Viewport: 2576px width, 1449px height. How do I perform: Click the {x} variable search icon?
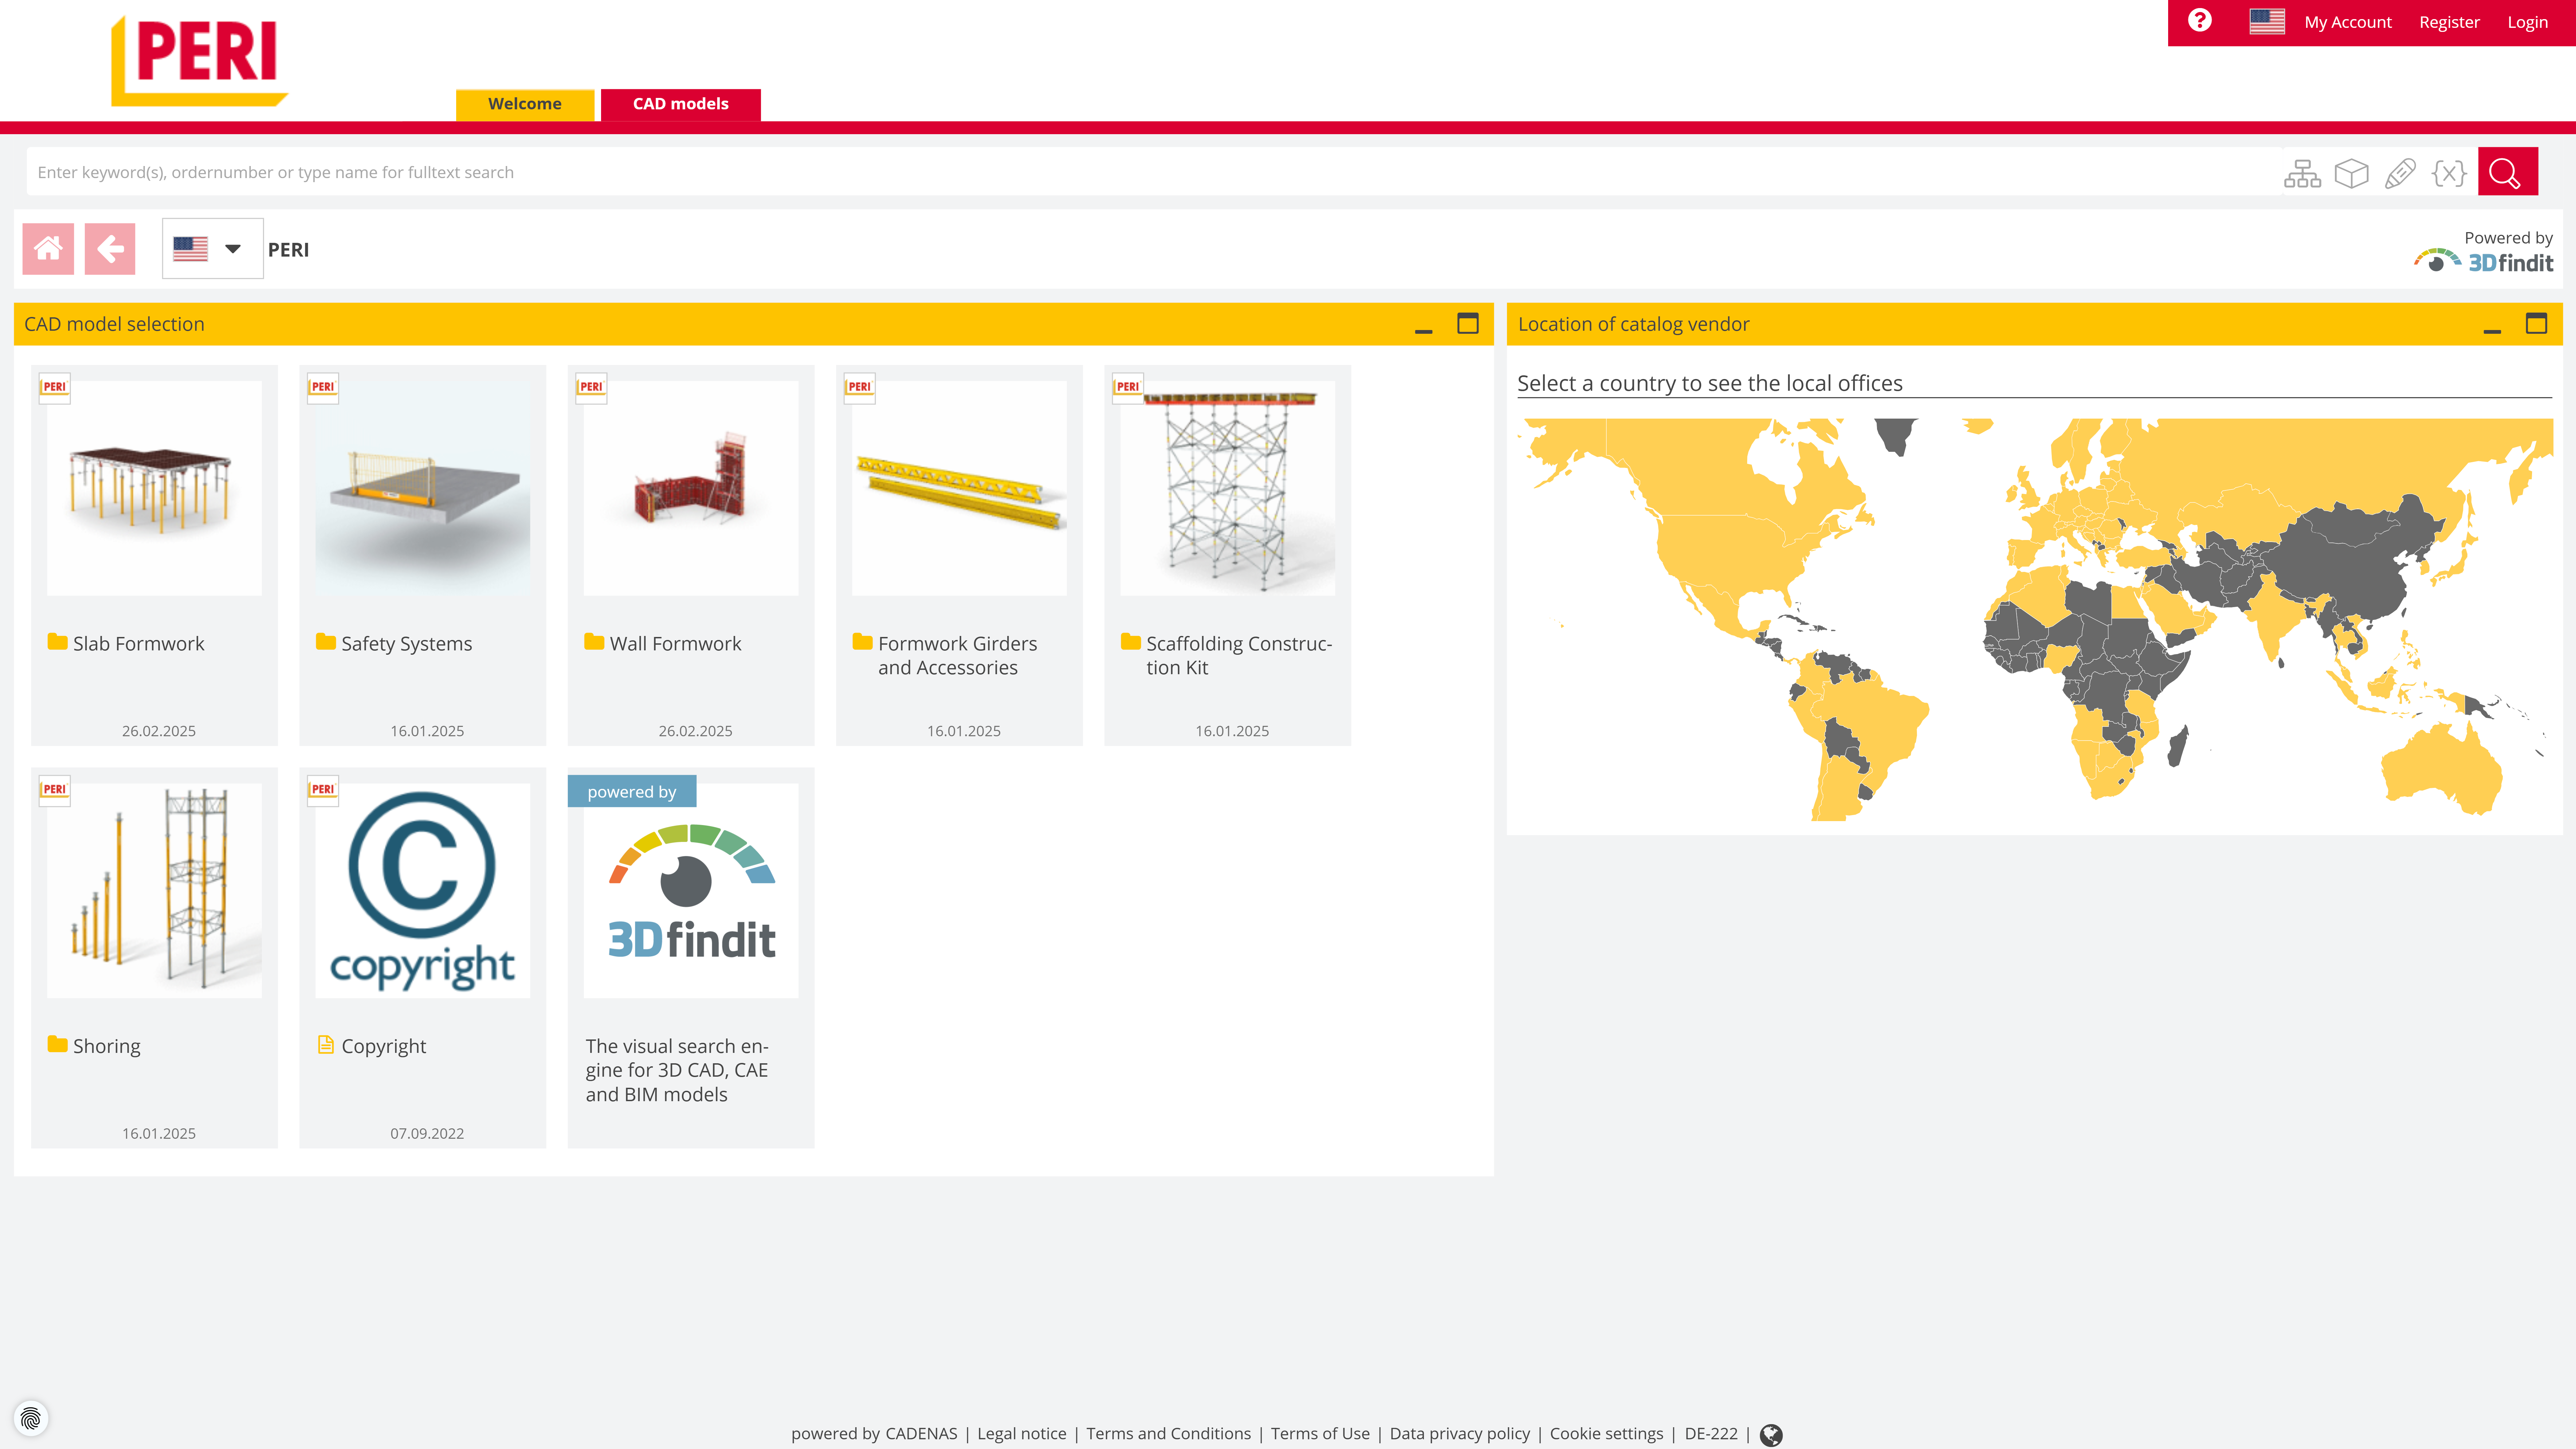(x=2448, y=172)
